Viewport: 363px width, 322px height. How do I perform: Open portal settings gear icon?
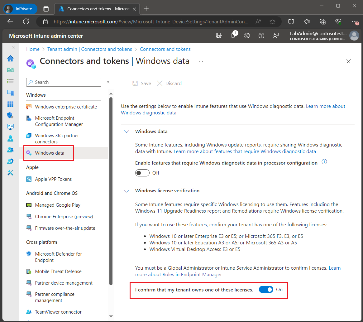[247, 36]
